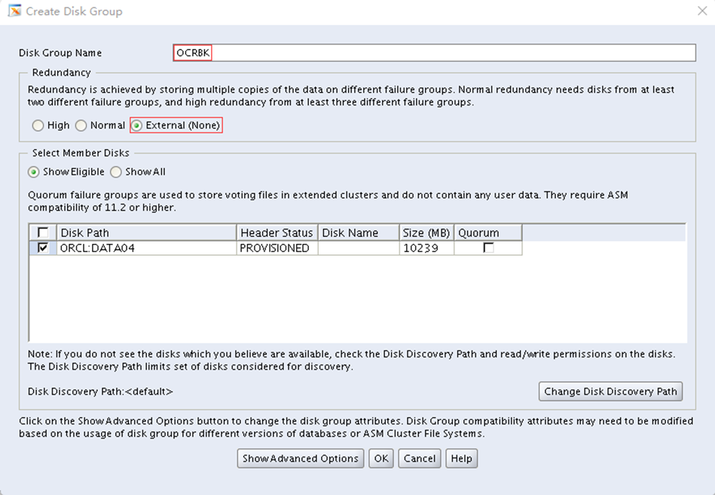Screen dimensions: 715x495
Task: Select Normal redundancy option
Action: pos(100,125)
